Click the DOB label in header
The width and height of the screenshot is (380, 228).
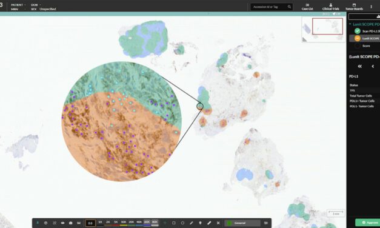pyautogui.click(x=34, y=5)
